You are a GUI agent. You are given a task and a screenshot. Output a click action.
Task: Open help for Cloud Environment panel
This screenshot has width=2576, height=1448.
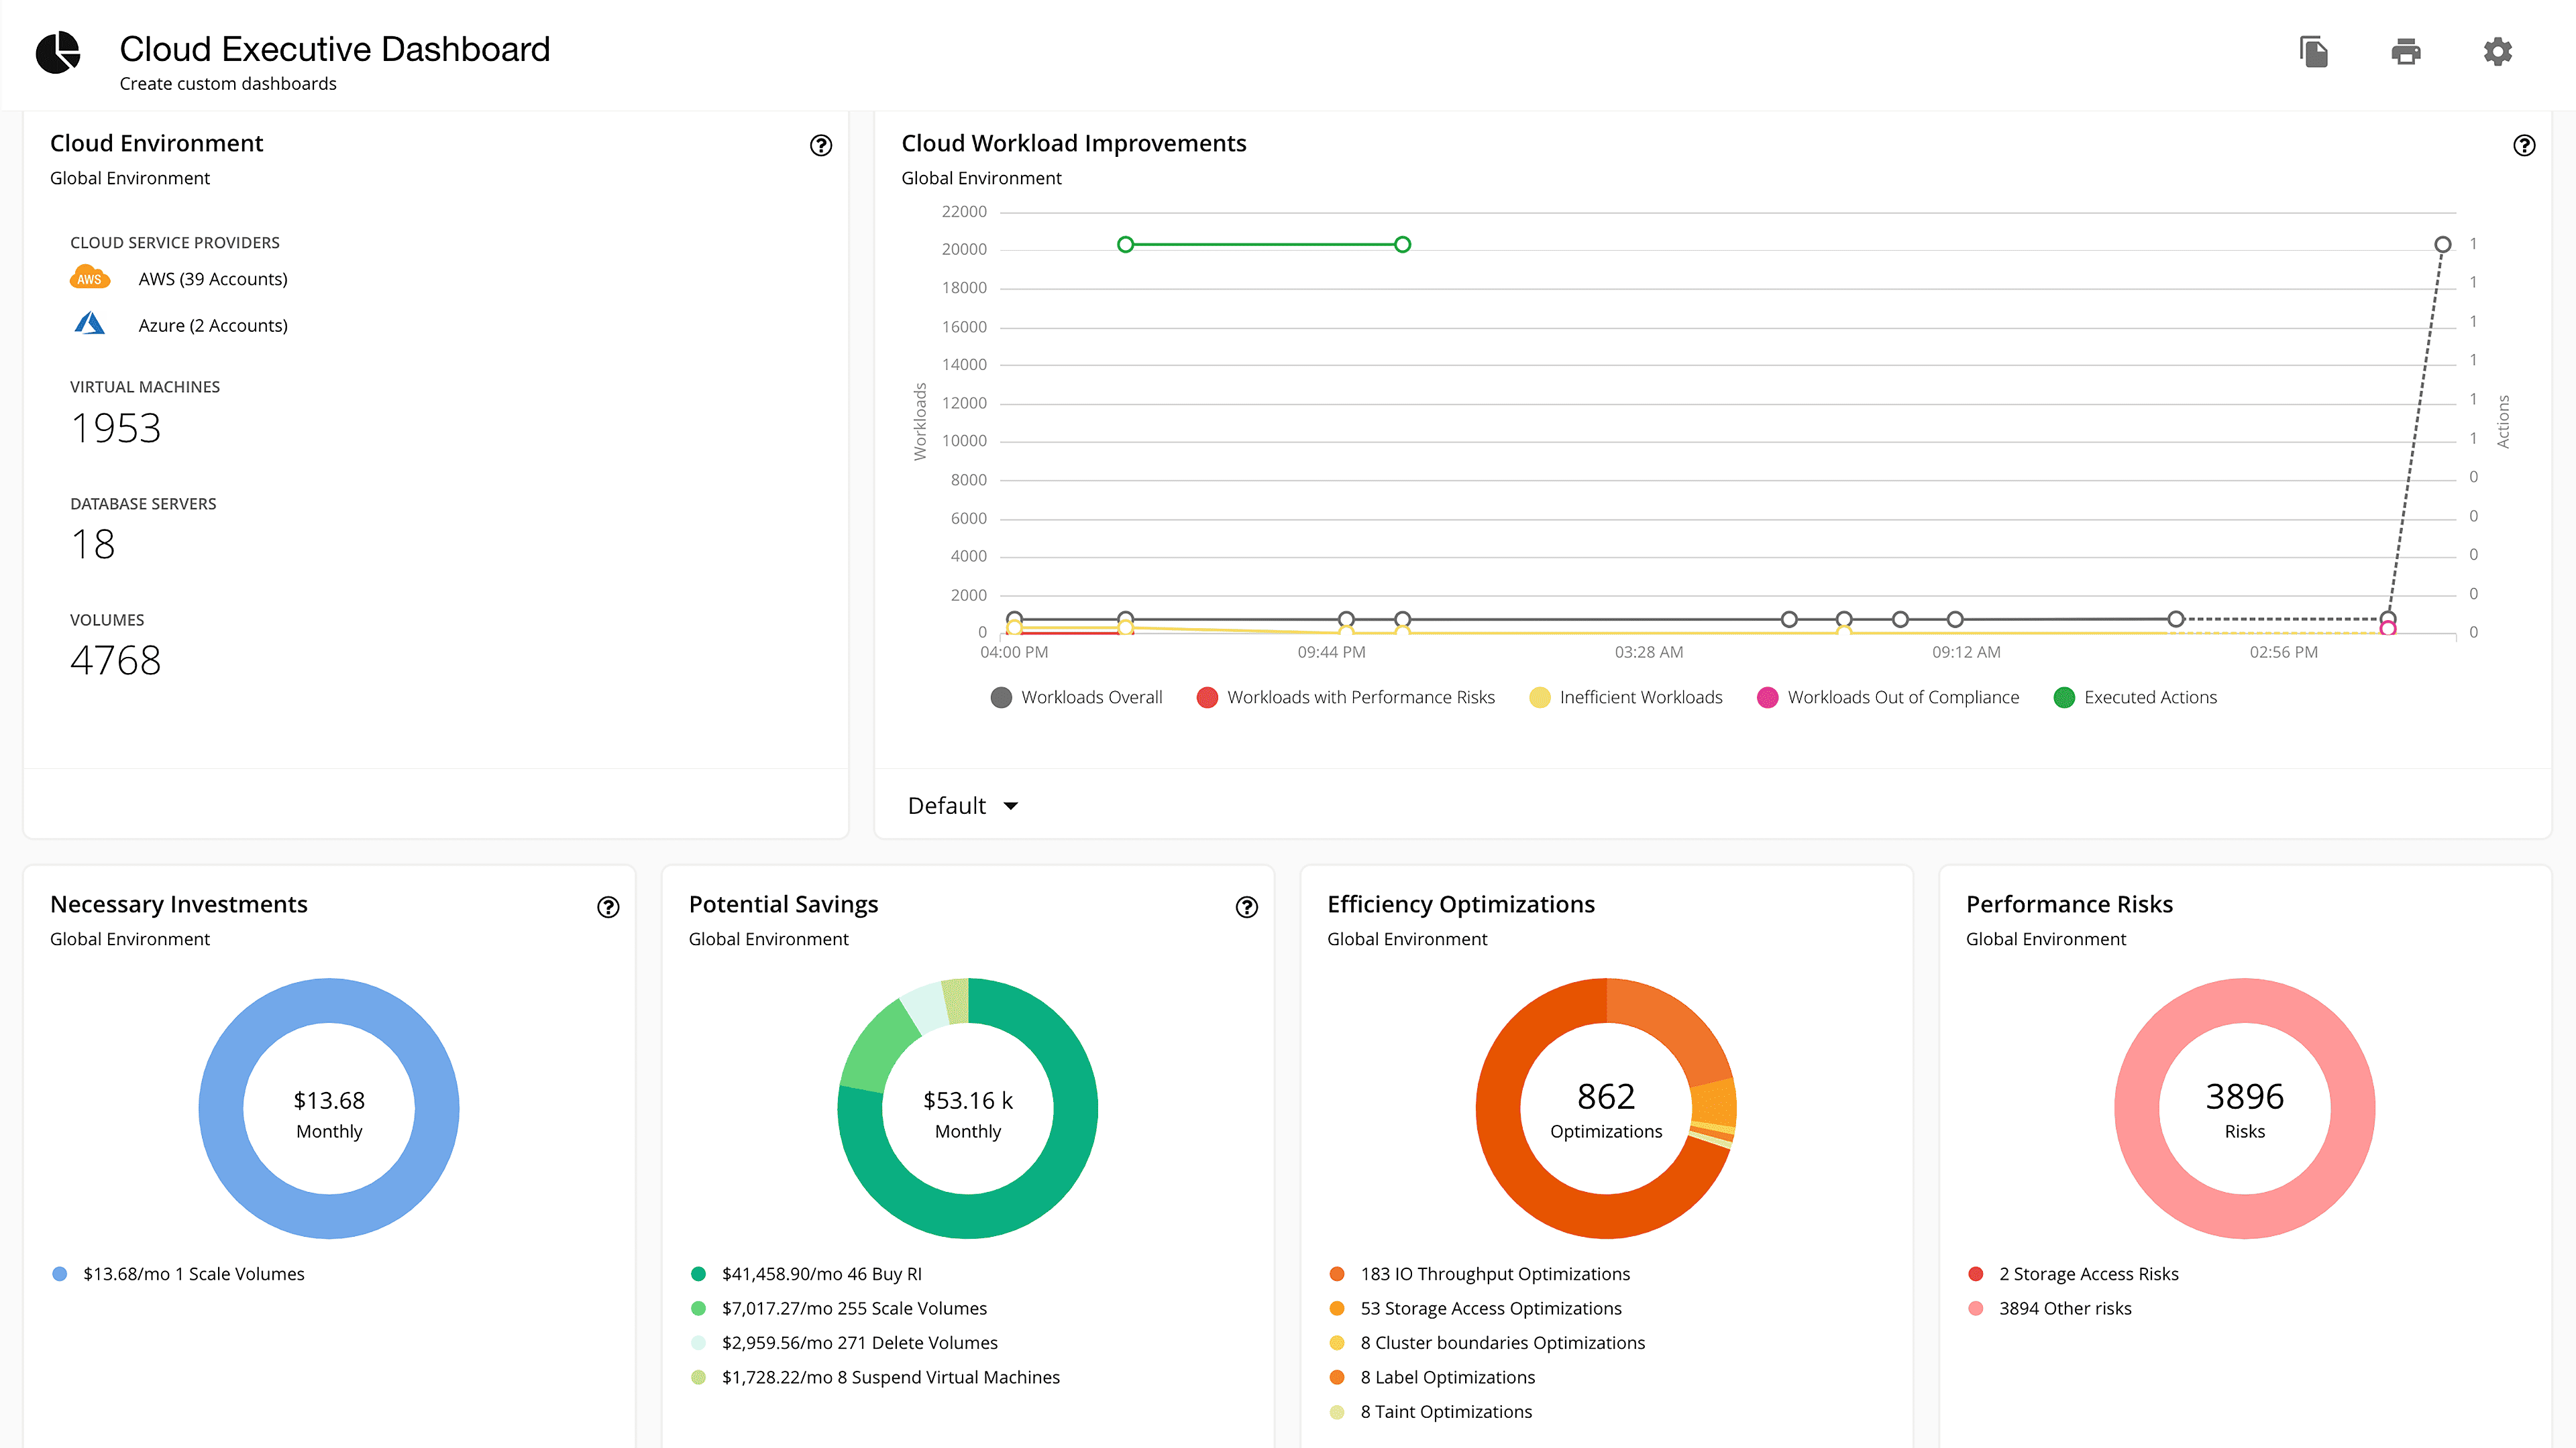click(x=820, y=146)
